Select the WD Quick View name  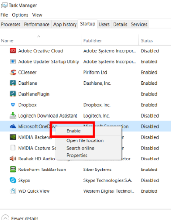(x=34, y=191)
